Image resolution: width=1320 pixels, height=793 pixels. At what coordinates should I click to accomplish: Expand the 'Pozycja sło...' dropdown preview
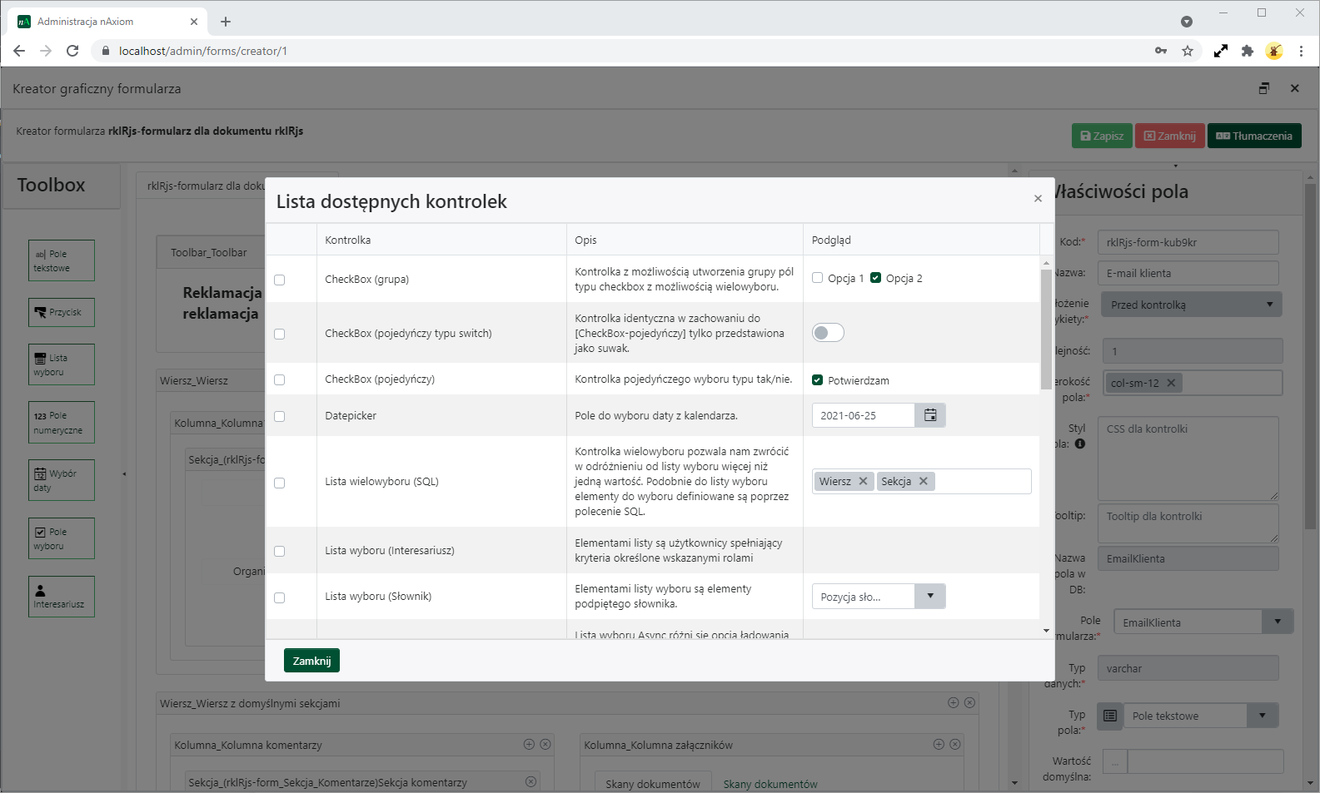pos(929,596)
